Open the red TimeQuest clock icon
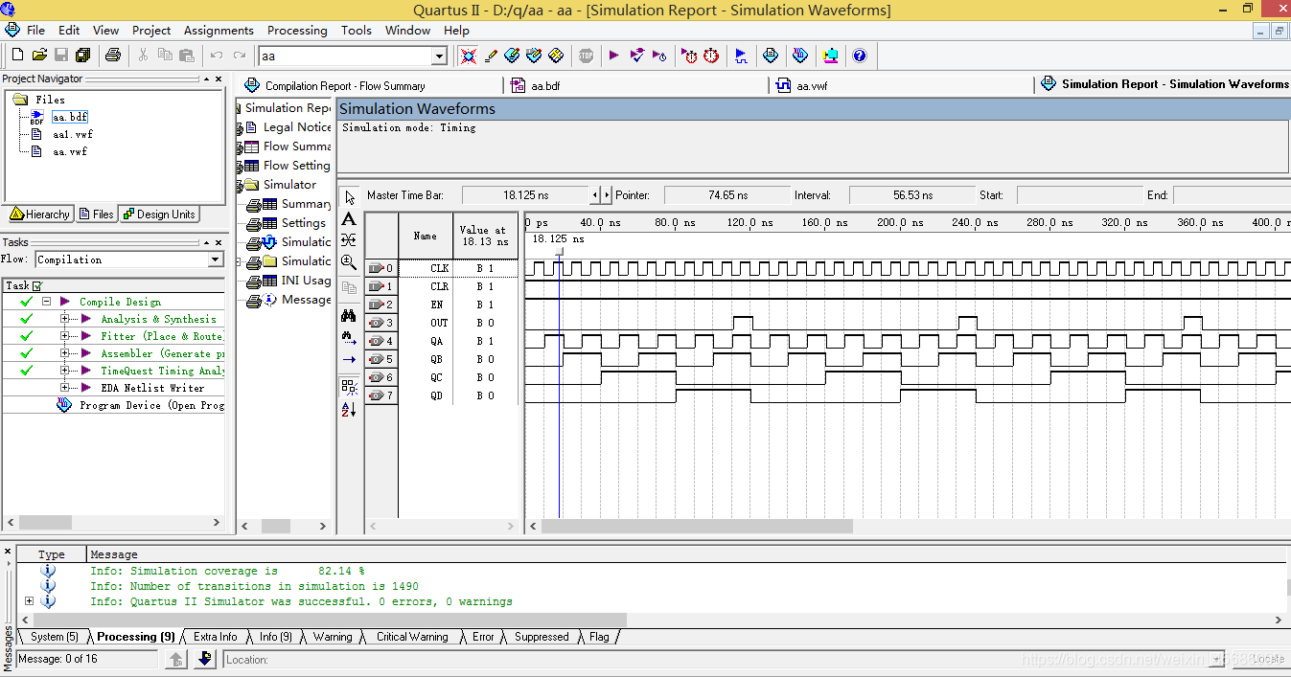Image resolution: width=1291 pixels, height=677 pixels. pos(711,56)
